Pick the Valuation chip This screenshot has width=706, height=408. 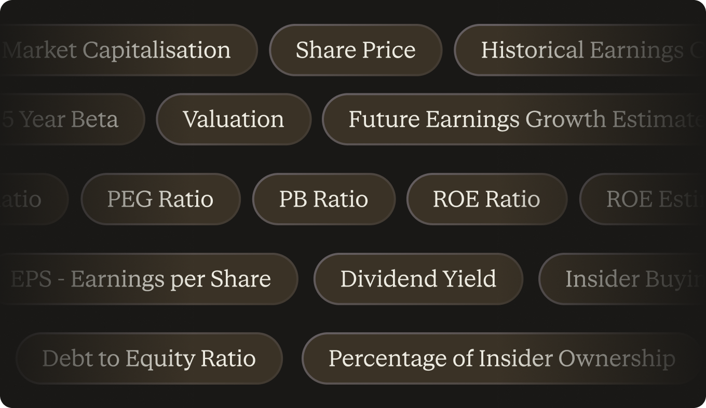pyautogui.click(x=234, y=119)
